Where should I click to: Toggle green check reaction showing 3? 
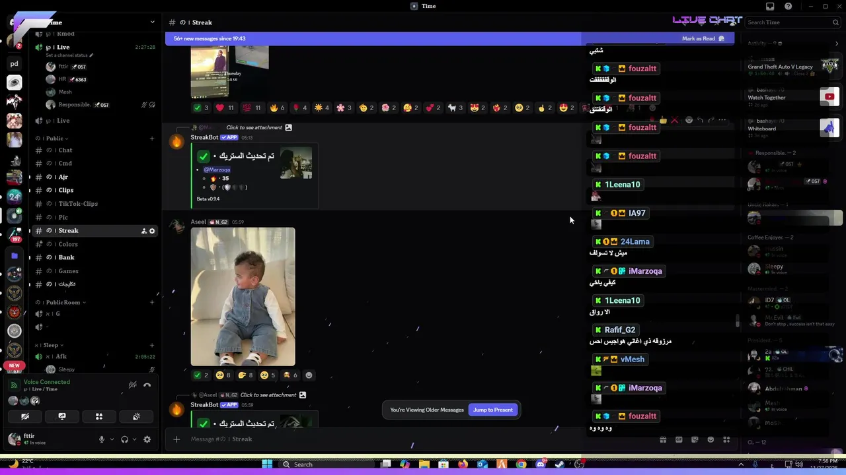click(x=201, y=108)
